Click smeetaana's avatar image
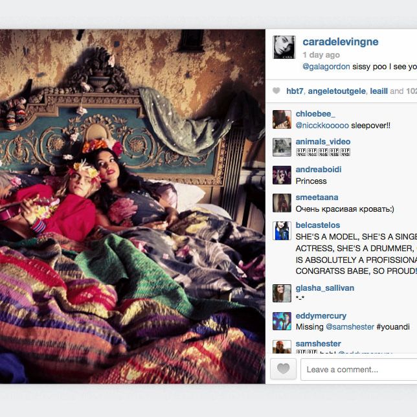Screen dimensions: 417x417 282,203
